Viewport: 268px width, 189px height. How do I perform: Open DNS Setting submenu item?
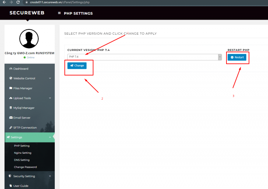tap(22, 160)
